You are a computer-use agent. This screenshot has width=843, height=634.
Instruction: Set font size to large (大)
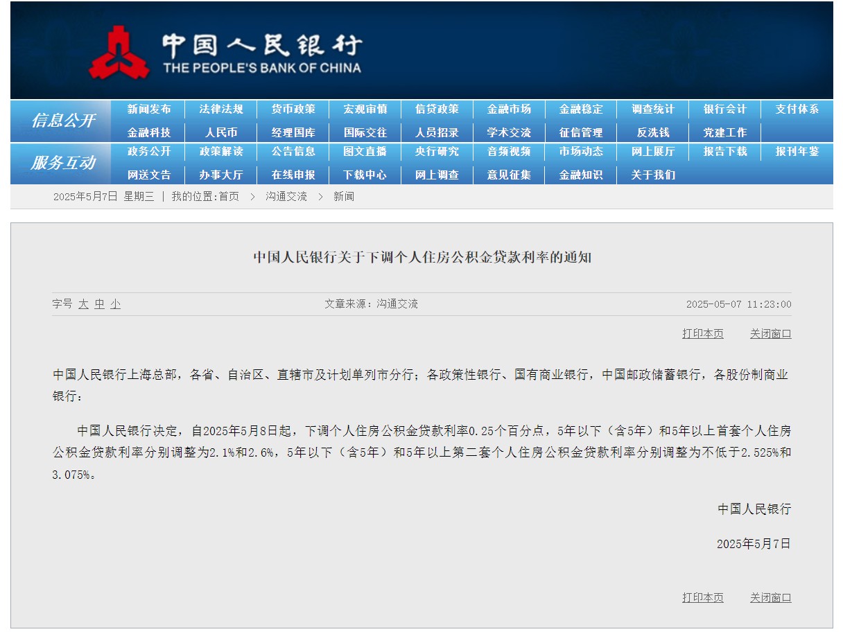[83, 304]
